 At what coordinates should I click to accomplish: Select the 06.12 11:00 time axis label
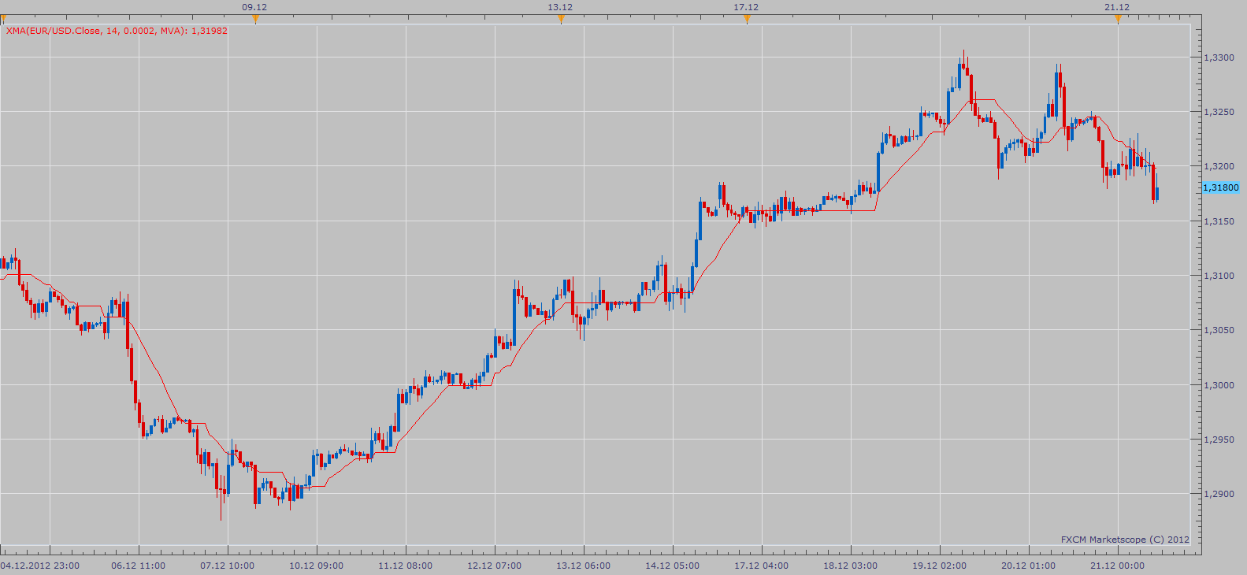[139, 566]
